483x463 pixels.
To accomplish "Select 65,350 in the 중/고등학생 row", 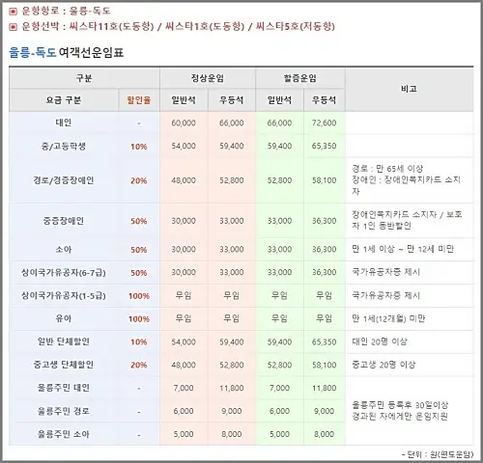I will [325, 146].
